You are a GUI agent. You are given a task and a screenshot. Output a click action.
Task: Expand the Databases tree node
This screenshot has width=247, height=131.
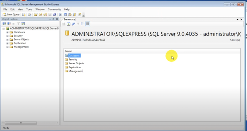coord(7,32)
